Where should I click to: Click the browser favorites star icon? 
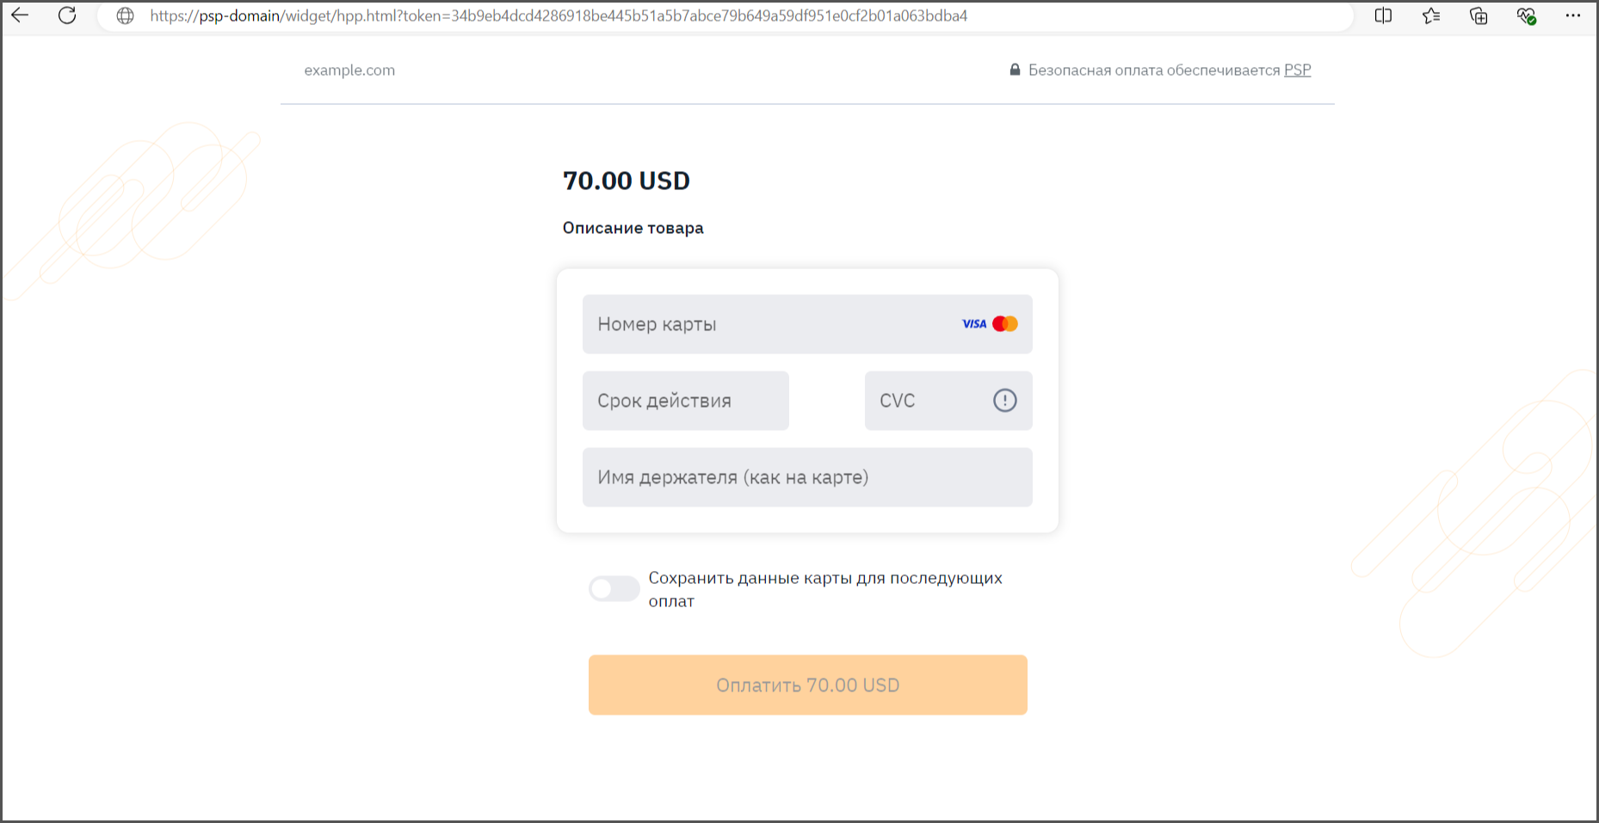pyautogui.click(x=1431, y=15)
